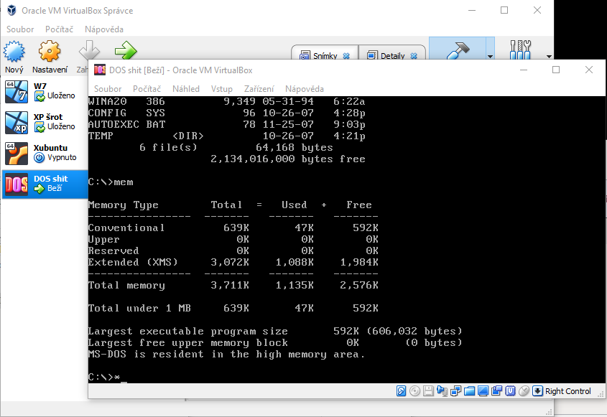Click the red DOS icon in the machine list
Viewport: 607px width, 417px height.
click(17, 184)
